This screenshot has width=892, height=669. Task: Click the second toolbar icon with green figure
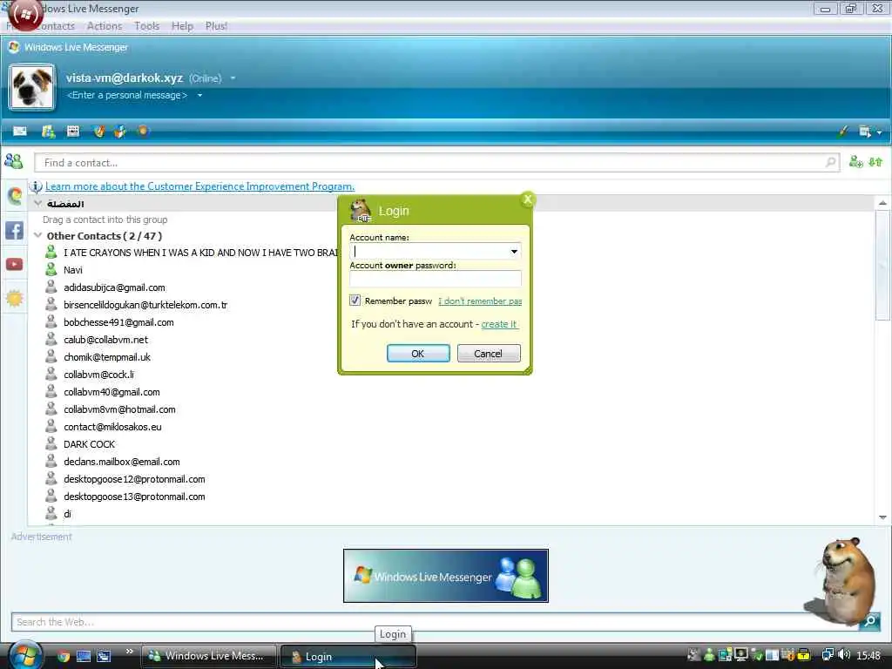tap(49, 132)
